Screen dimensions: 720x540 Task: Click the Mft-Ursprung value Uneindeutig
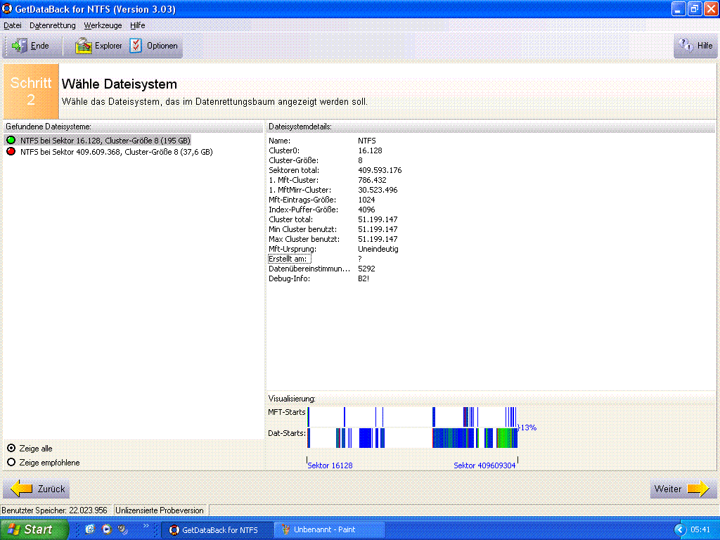pos(378,249)
